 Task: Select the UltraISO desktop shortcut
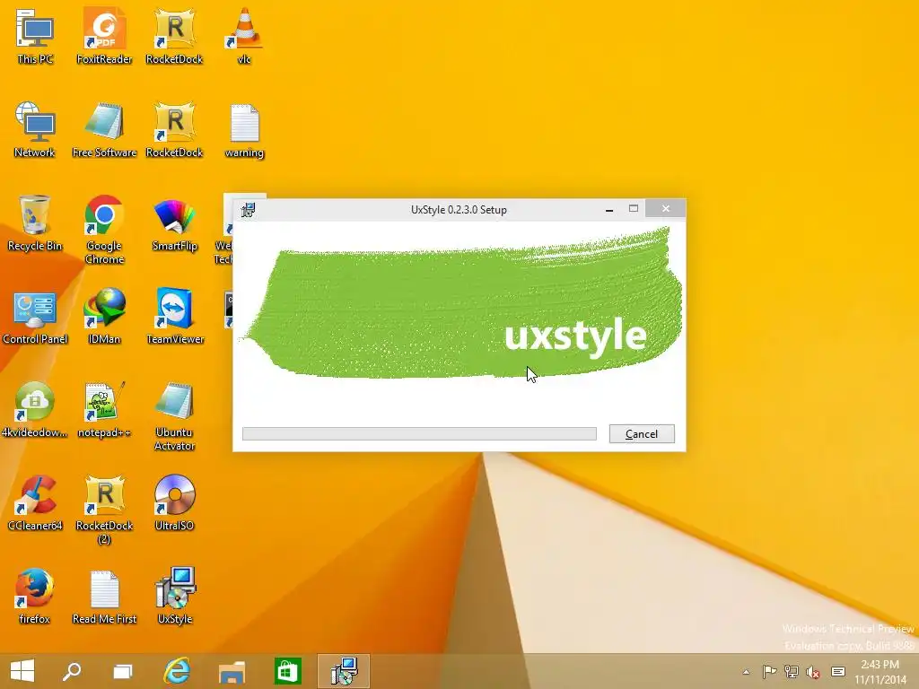(x=174, y=502)
